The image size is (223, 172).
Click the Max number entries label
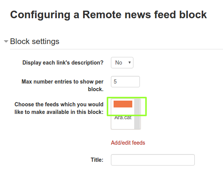[x=63, y=85]
